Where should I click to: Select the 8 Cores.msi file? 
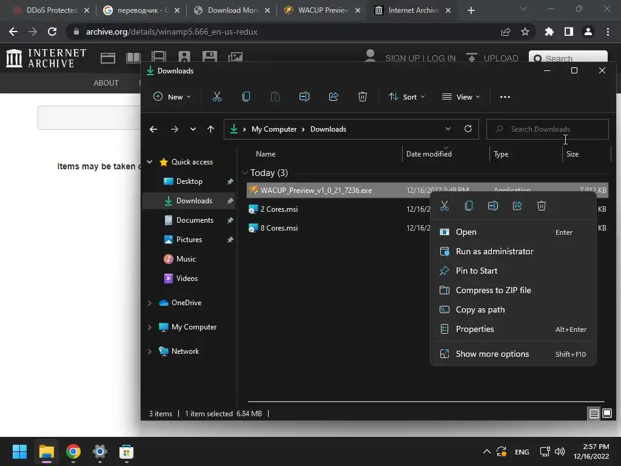tap(279, 228)
